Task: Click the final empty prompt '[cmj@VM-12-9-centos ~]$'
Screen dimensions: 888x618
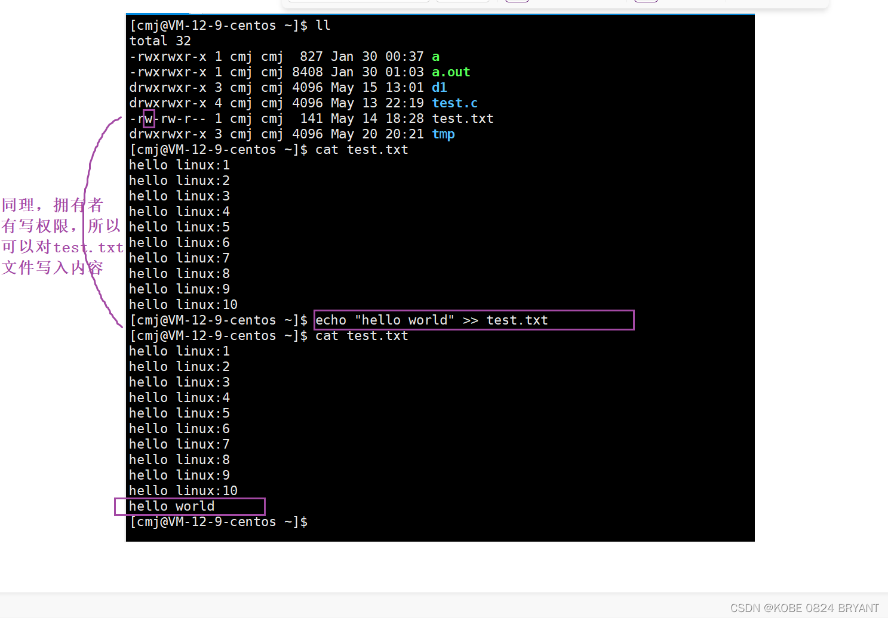Action: click(x=219, y=521)
